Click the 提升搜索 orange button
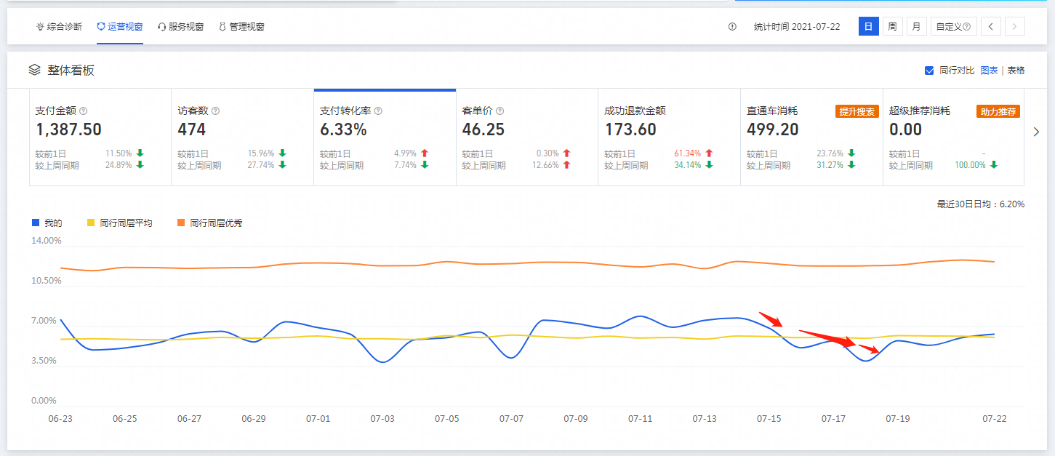 857,111
